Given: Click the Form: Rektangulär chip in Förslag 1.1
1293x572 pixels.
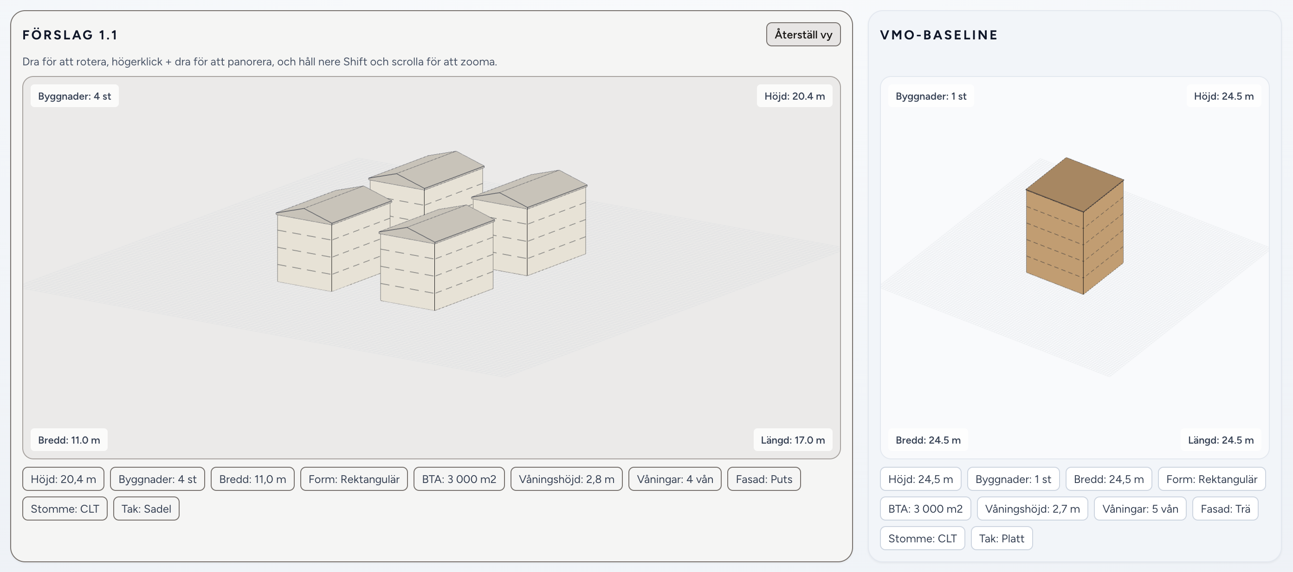Looking at the screenshot, I should point(354,479).
